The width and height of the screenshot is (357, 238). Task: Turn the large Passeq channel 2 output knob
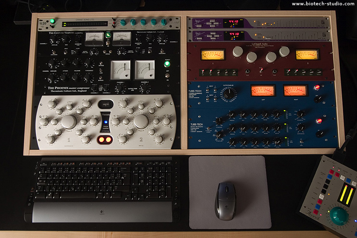[141, 121]
